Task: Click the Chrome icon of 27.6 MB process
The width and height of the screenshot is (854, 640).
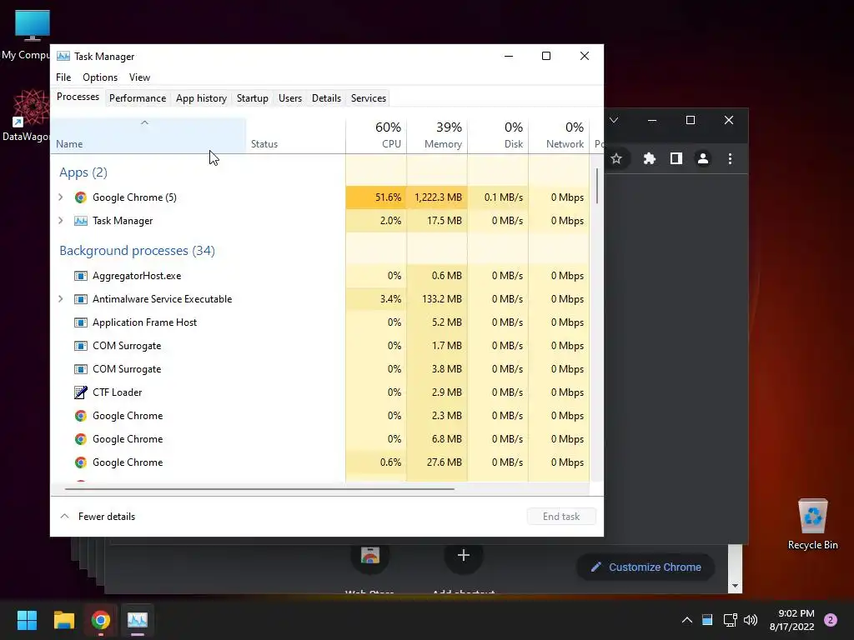Action: [x=81, y=462]
